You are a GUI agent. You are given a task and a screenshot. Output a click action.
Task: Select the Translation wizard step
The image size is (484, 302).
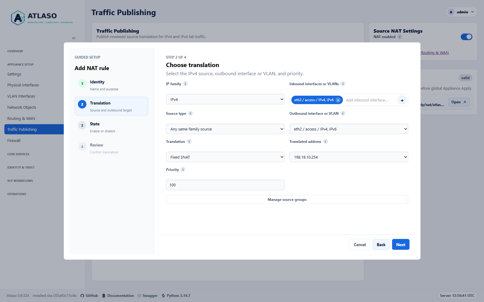(111, 106)
